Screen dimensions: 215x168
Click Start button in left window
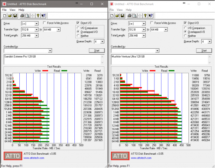coord(97,50)
